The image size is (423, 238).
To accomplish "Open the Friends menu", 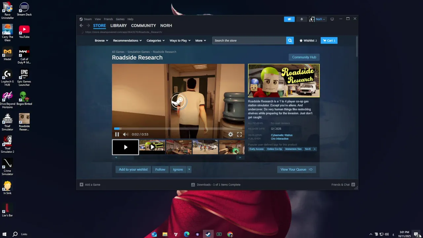I will 108,19.
